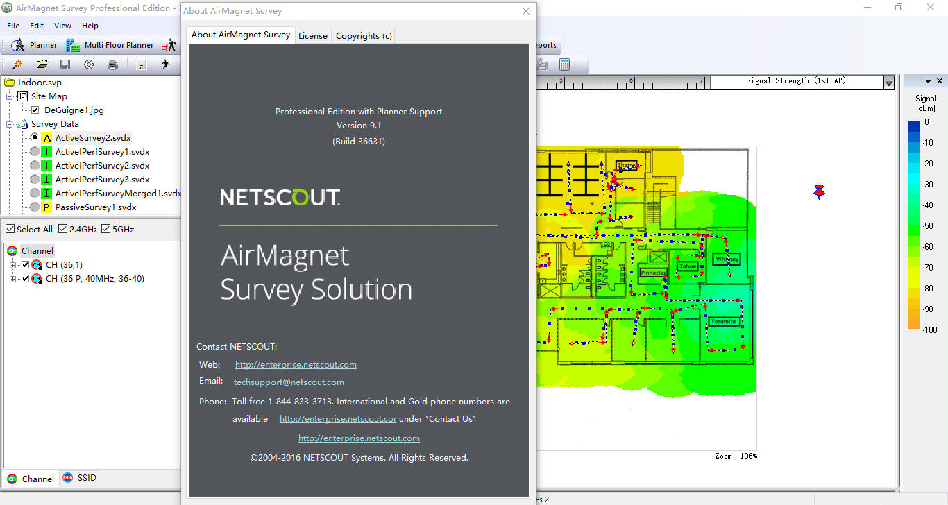Image resolution: width=948 pixels, height=505 pixels.
Task: Click the save floppy disk icon
Action: coord(65,65)
